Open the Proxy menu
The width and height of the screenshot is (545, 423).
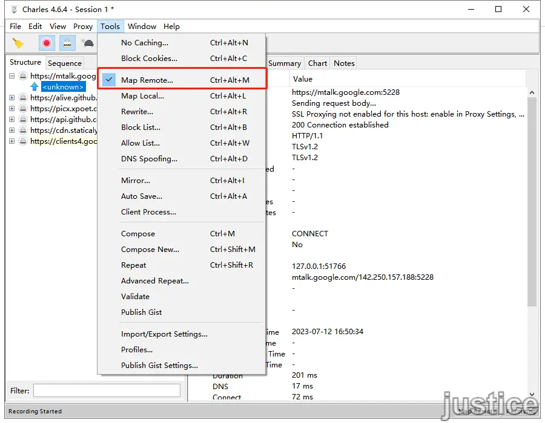[83, 27]
